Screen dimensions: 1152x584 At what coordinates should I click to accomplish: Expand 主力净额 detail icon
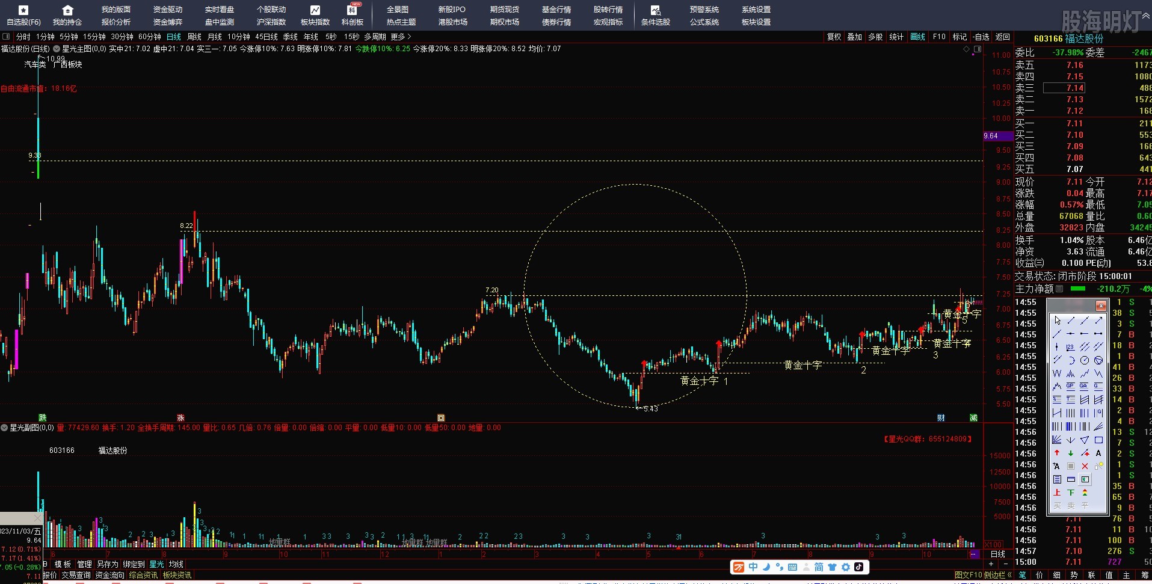point(1059,289)
